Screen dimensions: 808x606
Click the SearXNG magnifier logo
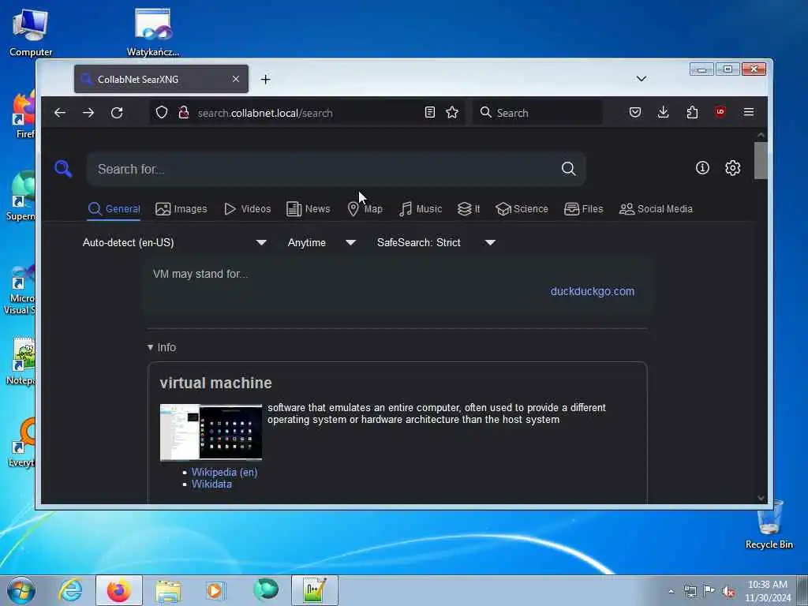click(63, 169)
